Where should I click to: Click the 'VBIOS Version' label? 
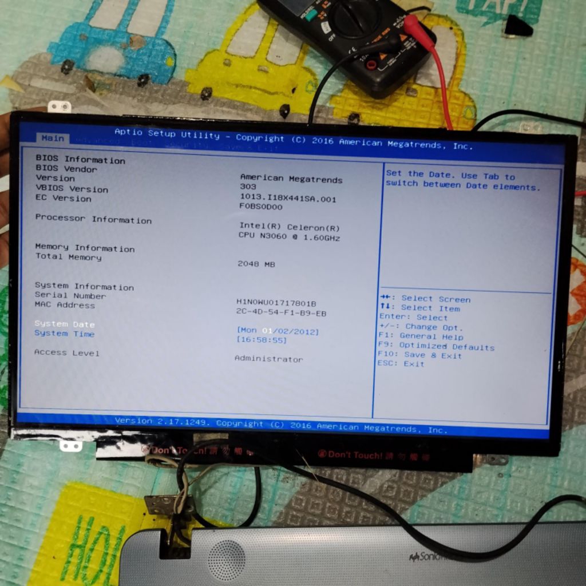(72, 189)
